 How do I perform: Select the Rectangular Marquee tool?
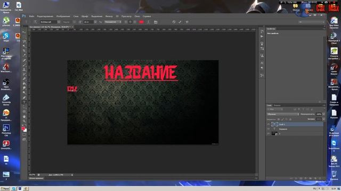[24, 37]
